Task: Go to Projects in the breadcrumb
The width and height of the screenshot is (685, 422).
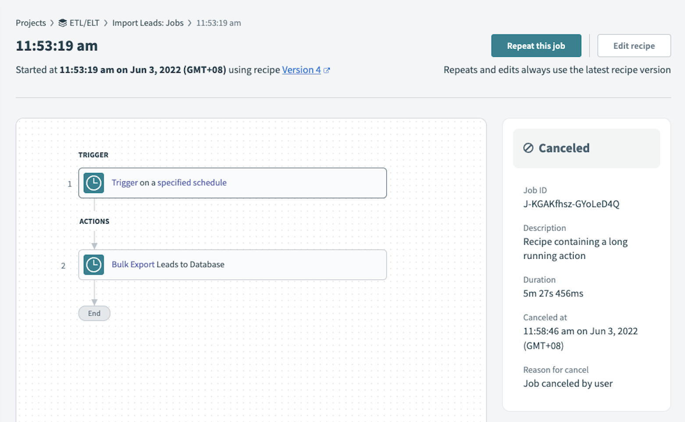Action: pyautogui.click(x=31, y=23)
